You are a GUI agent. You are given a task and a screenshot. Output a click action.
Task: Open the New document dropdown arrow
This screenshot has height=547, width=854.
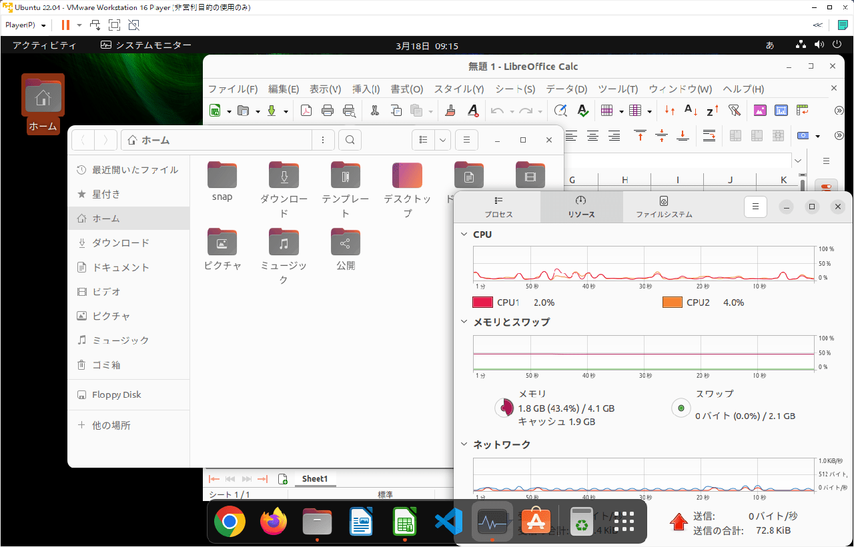[x=229, y=111]
